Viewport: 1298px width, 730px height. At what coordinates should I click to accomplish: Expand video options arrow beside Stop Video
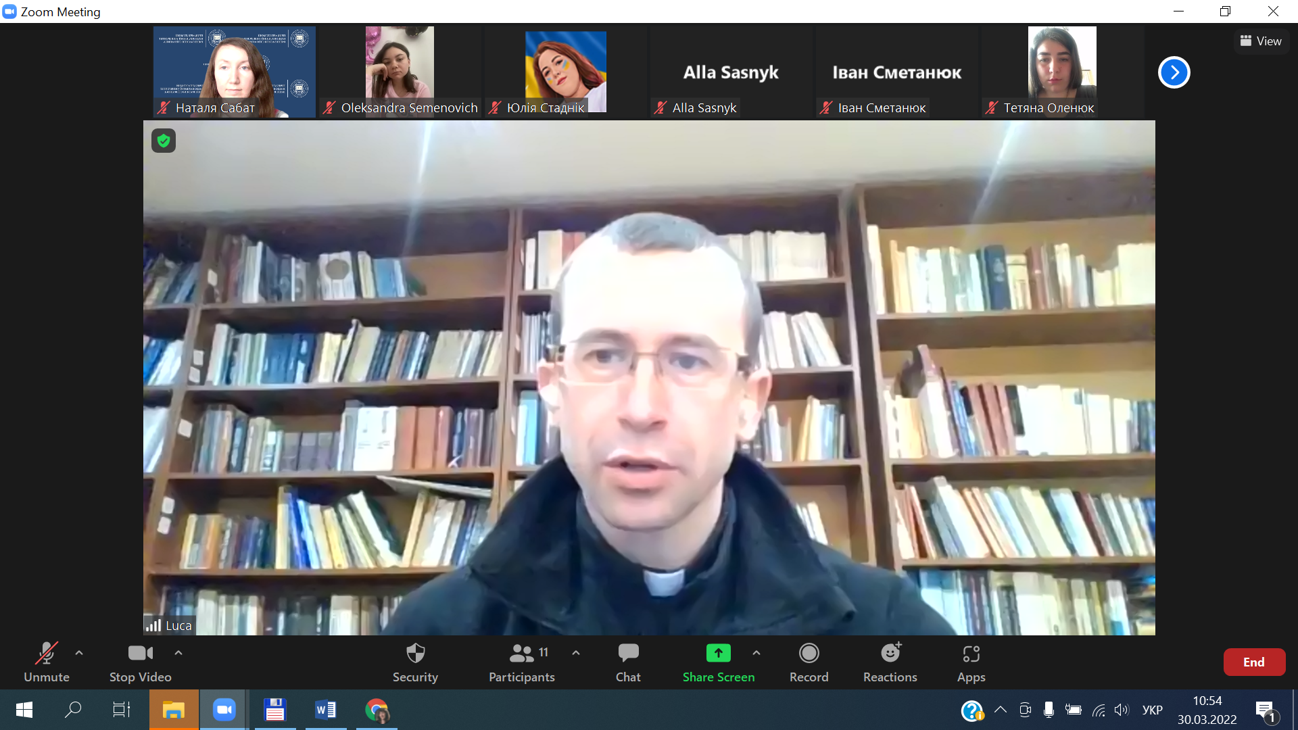pos(178,653)
